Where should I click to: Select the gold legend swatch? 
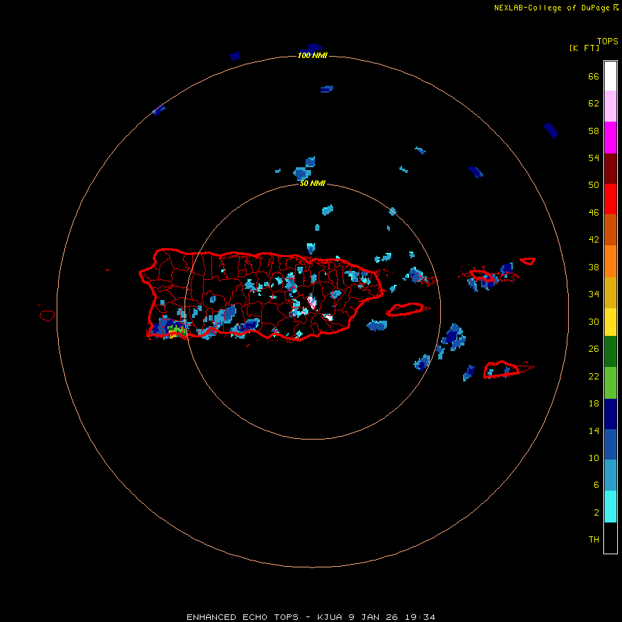pos(610,292)
